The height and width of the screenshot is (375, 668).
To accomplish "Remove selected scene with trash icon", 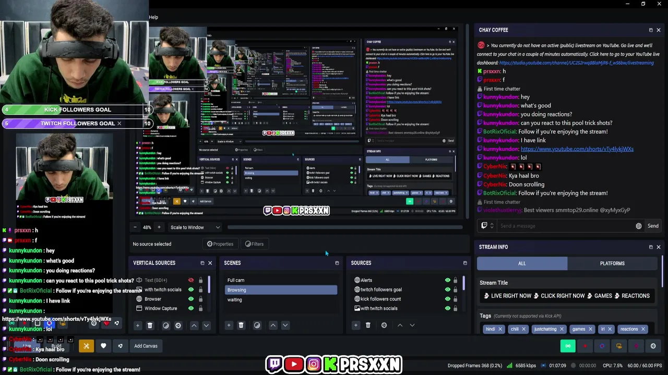I will pos(241,326).
